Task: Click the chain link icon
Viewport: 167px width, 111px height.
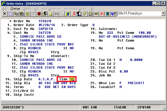Action: (96, 14)
